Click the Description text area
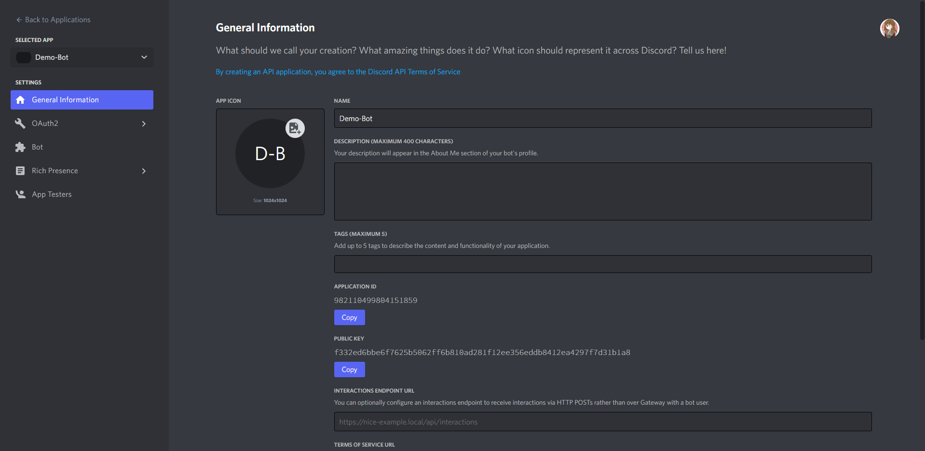This screenshot has width=925, height=451. click(x=603, y=191)
